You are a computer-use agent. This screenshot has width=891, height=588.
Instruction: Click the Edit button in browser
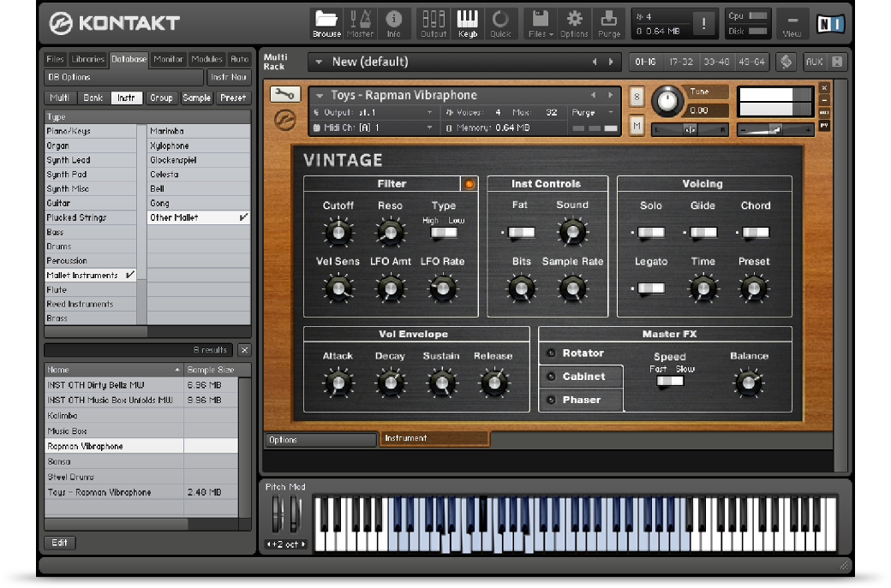[60, 543]
